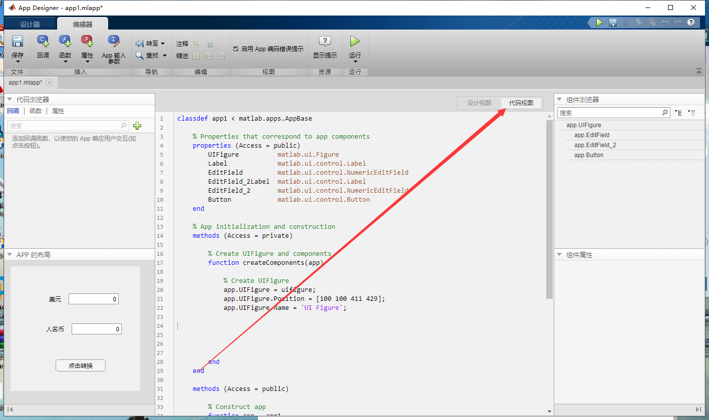Screen dimensions: 709x420
Task: Run the app with the green 运行 arrow
Action: [x=355, y=41]
